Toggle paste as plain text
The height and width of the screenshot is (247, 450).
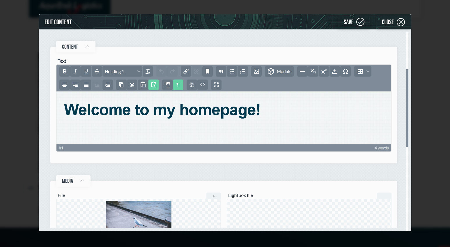click(154, 85)
